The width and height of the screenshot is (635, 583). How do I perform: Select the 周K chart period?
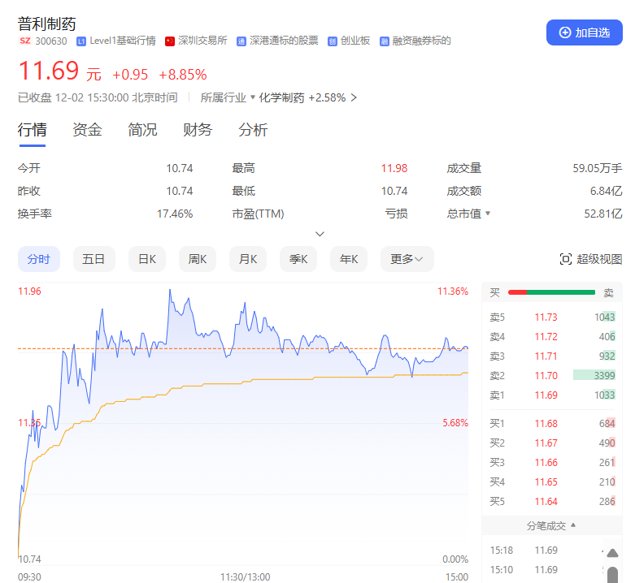(x=198, y=259)
